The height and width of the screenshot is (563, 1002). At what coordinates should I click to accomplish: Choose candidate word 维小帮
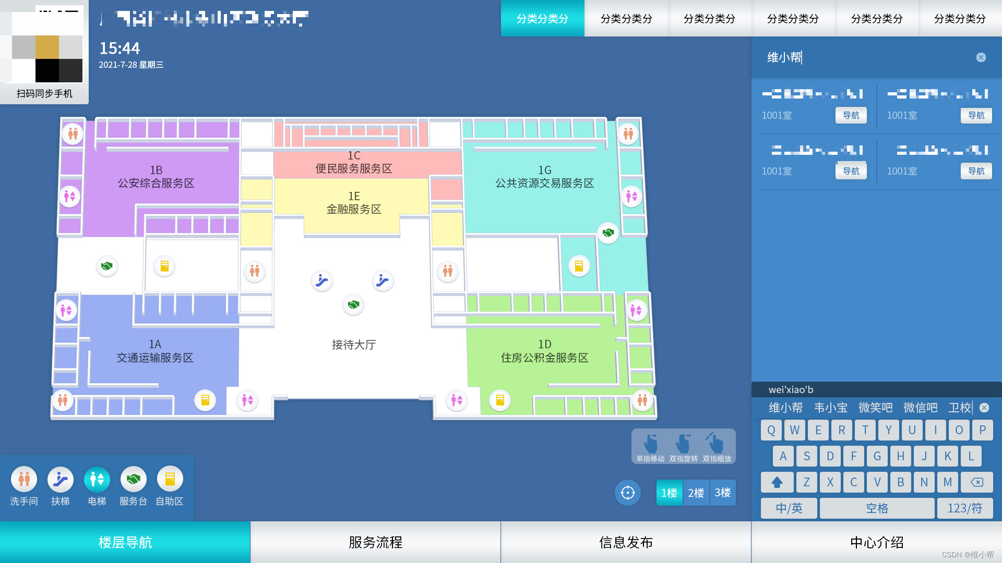point(786,408)
